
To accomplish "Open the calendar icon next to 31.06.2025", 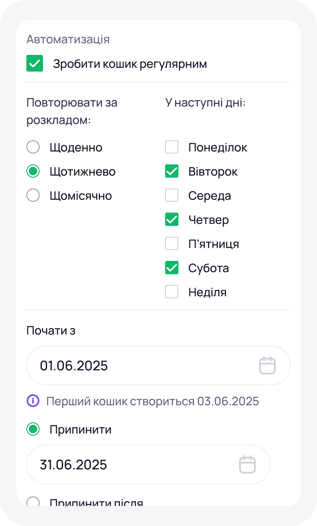I will (x=248, y=465).
